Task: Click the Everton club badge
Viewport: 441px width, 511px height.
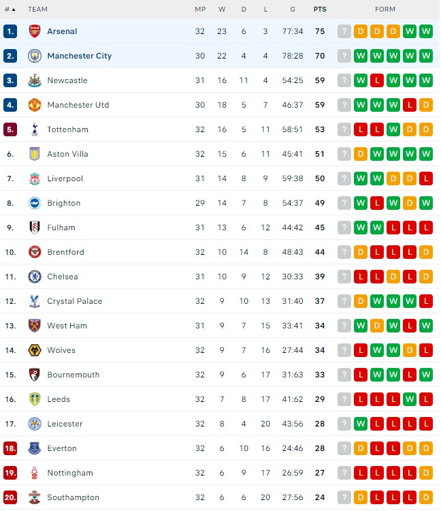Action: 35,448
